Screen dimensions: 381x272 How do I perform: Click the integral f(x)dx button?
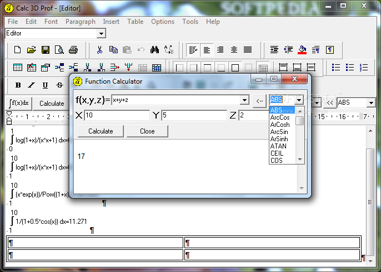pyautogui.click(x=19, y=103)
